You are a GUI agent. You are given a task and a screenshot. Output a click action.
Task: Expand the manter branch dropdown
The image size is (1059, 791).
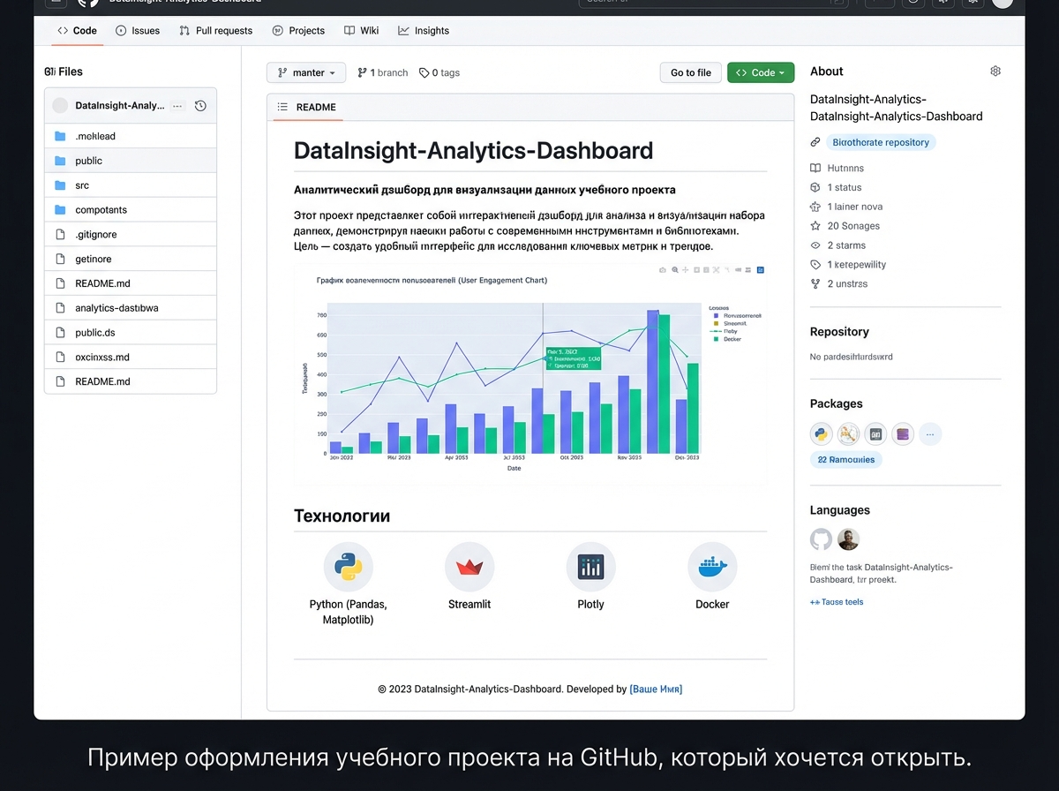click(x=306, y=72)
